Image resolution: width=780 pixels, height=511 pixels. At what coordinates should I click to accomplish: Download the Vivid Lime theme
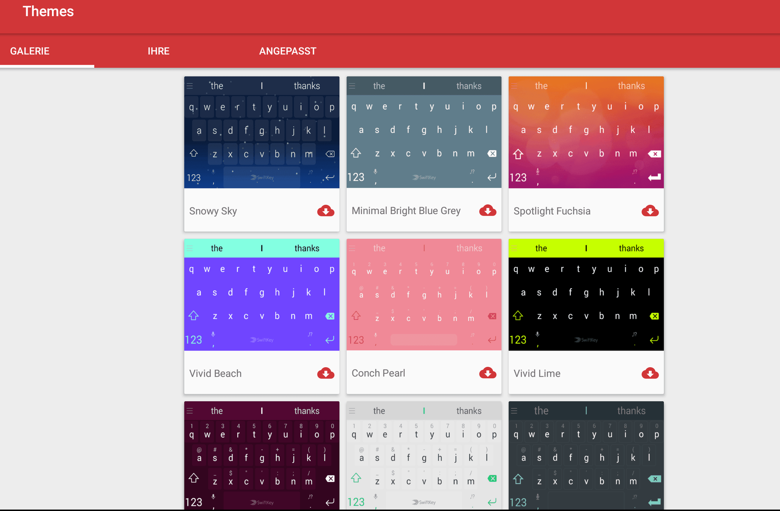click(650, 373)
